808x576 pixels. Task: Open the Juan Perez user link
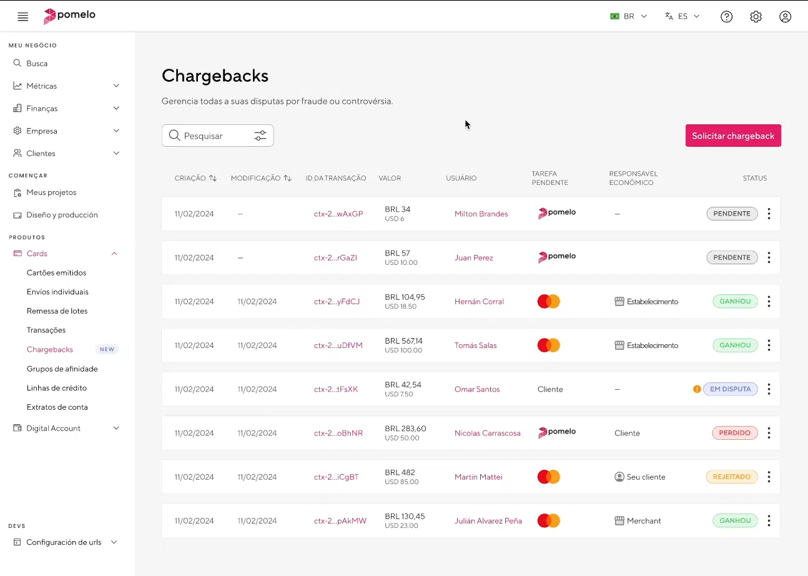pos(473,257)
